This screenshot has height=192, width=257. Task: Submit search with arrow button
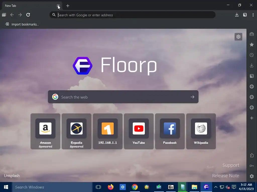tap(192, 97)
